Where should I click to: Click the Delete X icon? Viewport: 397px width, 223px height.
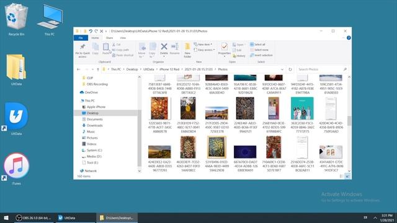tap(164, 46)
